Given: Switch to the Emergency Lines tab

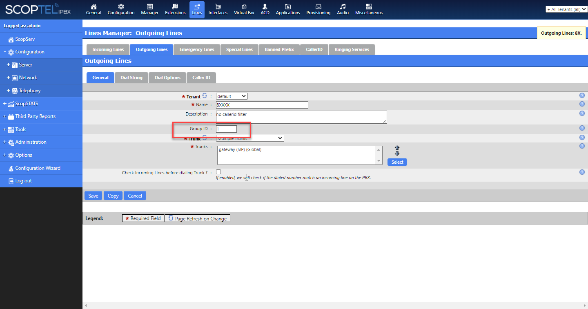Looking at the screenshot, I should pos(197,49).
